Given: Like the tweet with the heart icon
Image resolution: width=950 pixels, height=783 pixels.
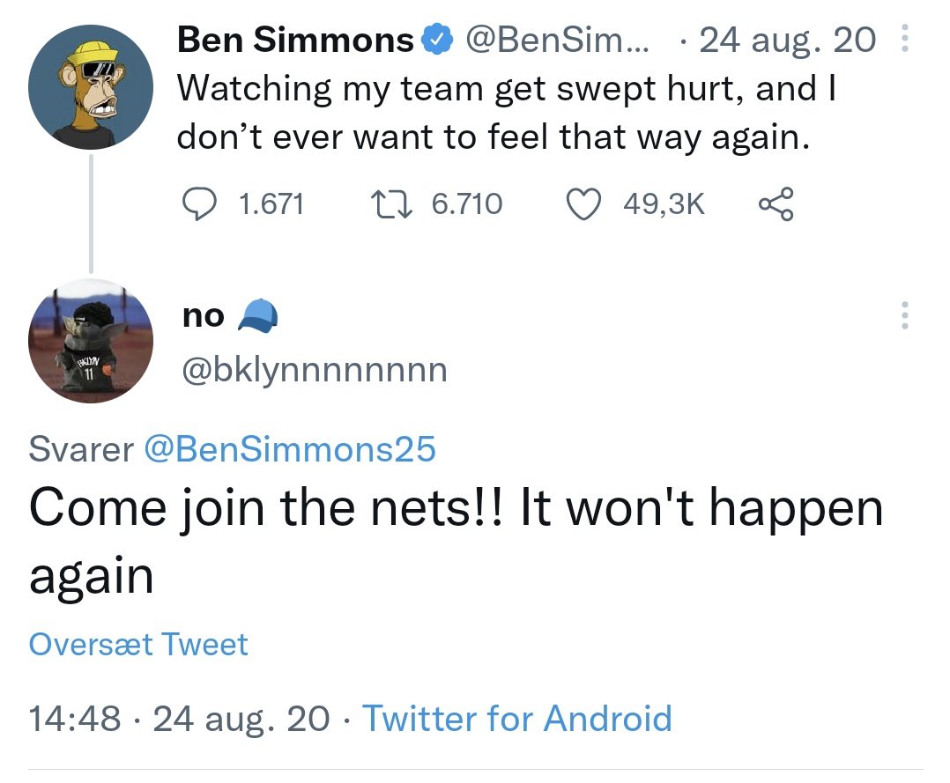Looking at the screenshot, I should (x=583, y=203).
